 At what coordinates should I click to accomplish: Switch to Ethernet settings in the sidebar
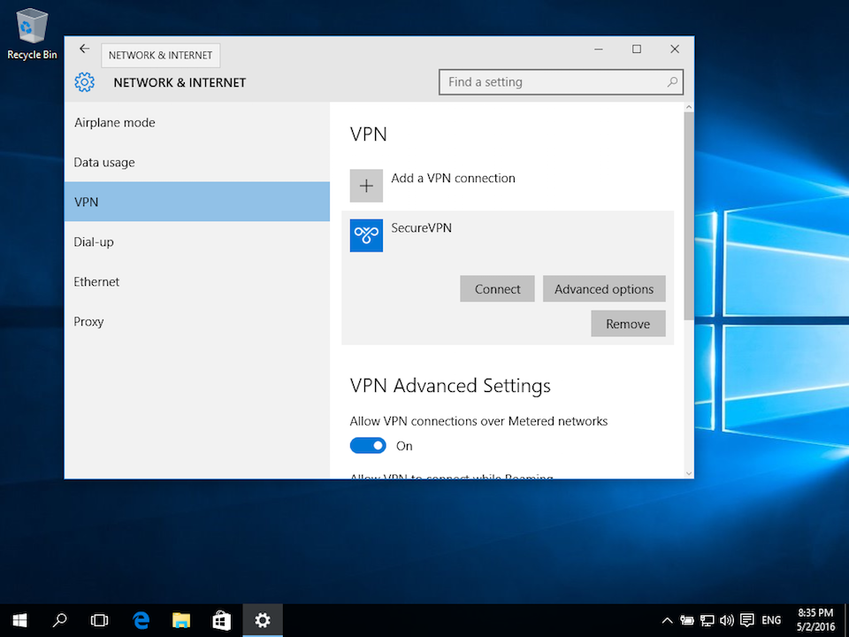point(96,281)
